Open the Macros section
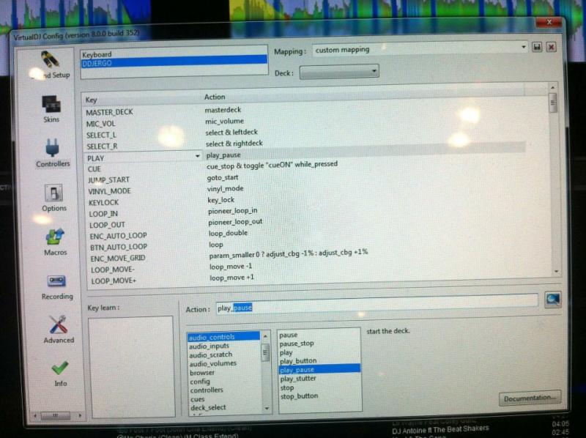This screenshot has width=586, height=438. pos(56,242)
